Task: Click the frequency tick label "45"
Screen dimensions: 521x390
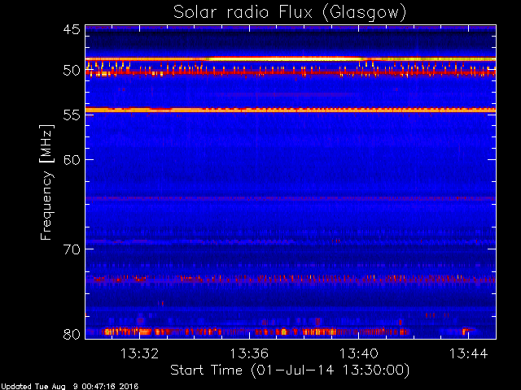Action: (x=72, y=30)
